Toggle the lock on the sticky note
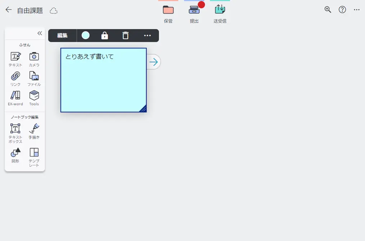 [x=105, y=36]
